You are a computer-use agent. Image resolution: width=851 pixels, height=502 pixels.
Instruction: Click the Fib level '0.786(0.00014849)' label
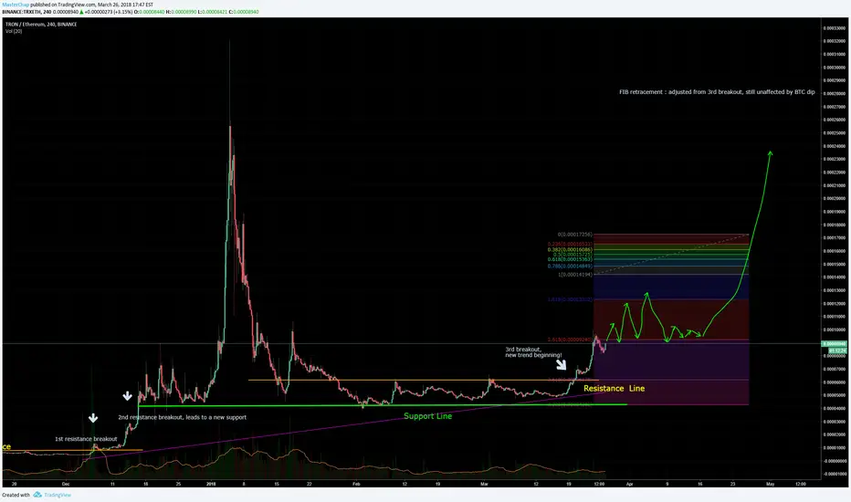(570, 266)
